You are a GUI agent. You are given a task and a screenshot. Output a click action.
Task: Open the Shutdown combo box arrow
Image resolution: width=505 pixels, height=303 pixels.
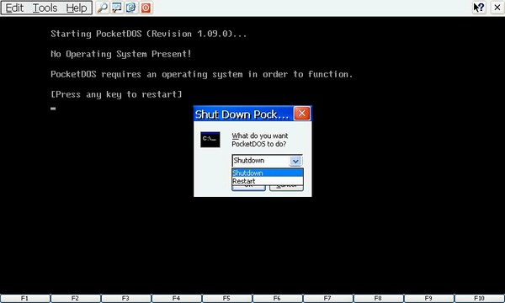295,161
